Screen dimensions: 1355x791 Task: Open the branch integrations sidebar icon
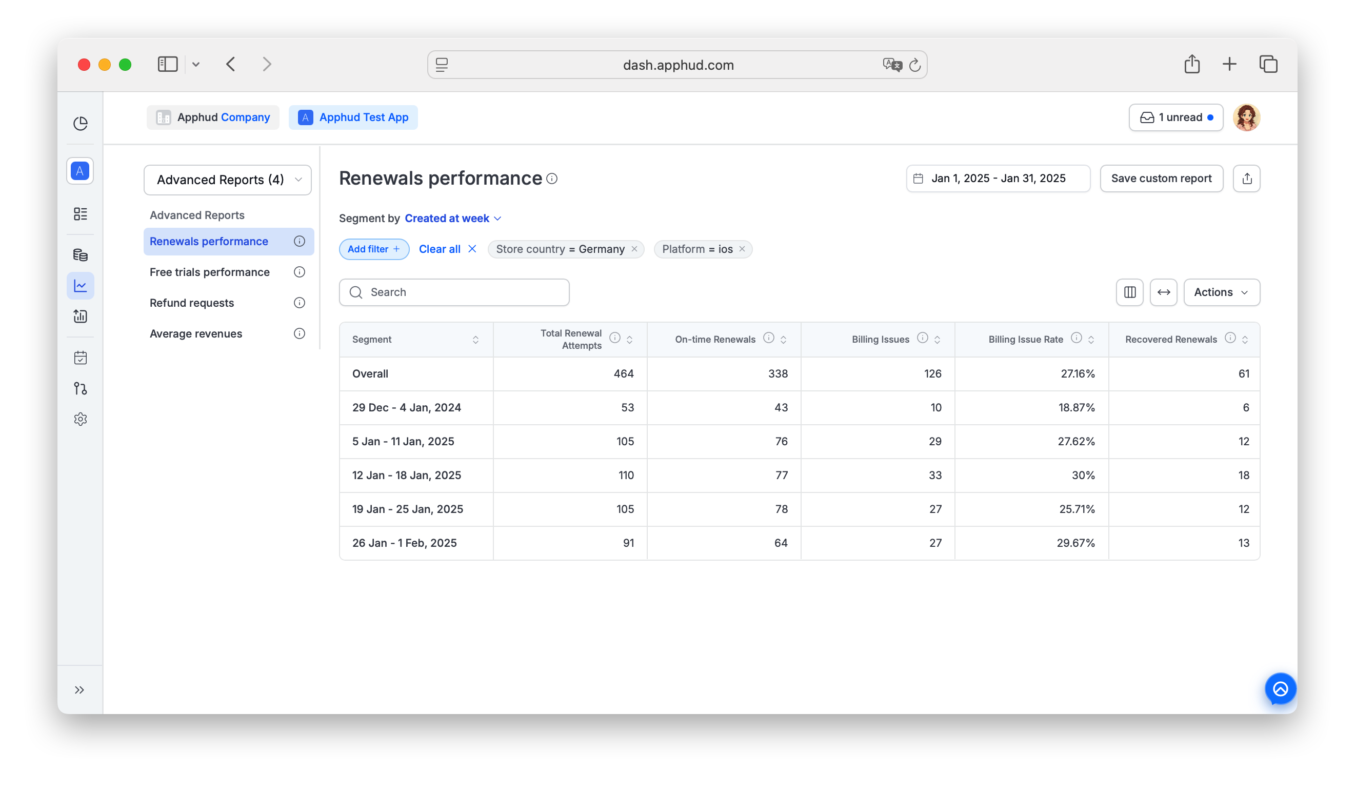[81, 389]
